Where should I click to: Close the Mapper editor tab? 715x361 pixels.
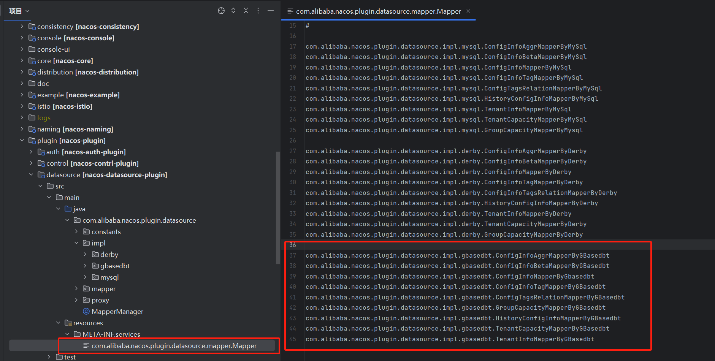click(x=468, y=11)
